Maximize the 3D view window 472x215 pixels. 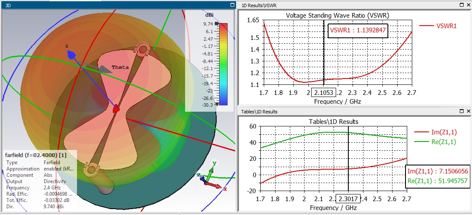tap(232, 5)
